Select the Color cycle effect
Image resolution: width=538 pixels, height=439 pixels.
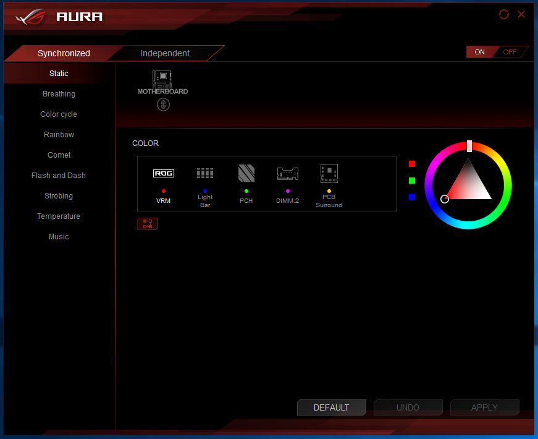coord(59,114)
